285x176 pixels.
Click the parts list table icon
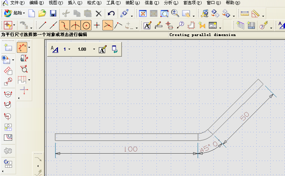point(251,25)
